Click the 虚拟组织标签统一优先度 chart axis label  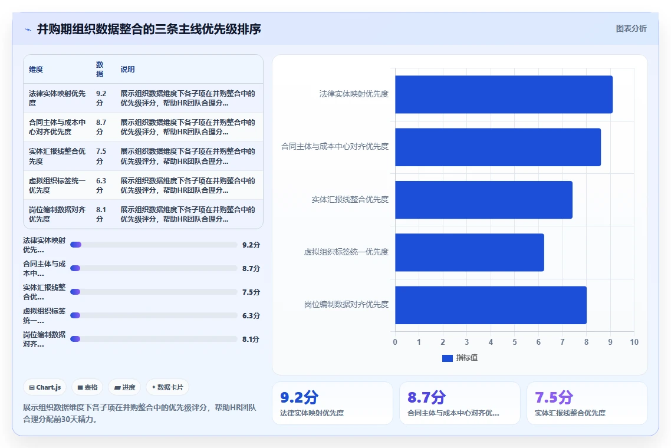click(x=346, y=252)
